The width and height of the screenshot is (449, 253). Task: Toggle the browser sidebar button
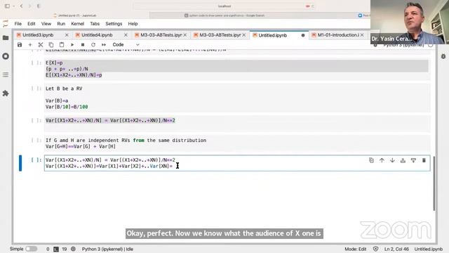coord(7,6)
